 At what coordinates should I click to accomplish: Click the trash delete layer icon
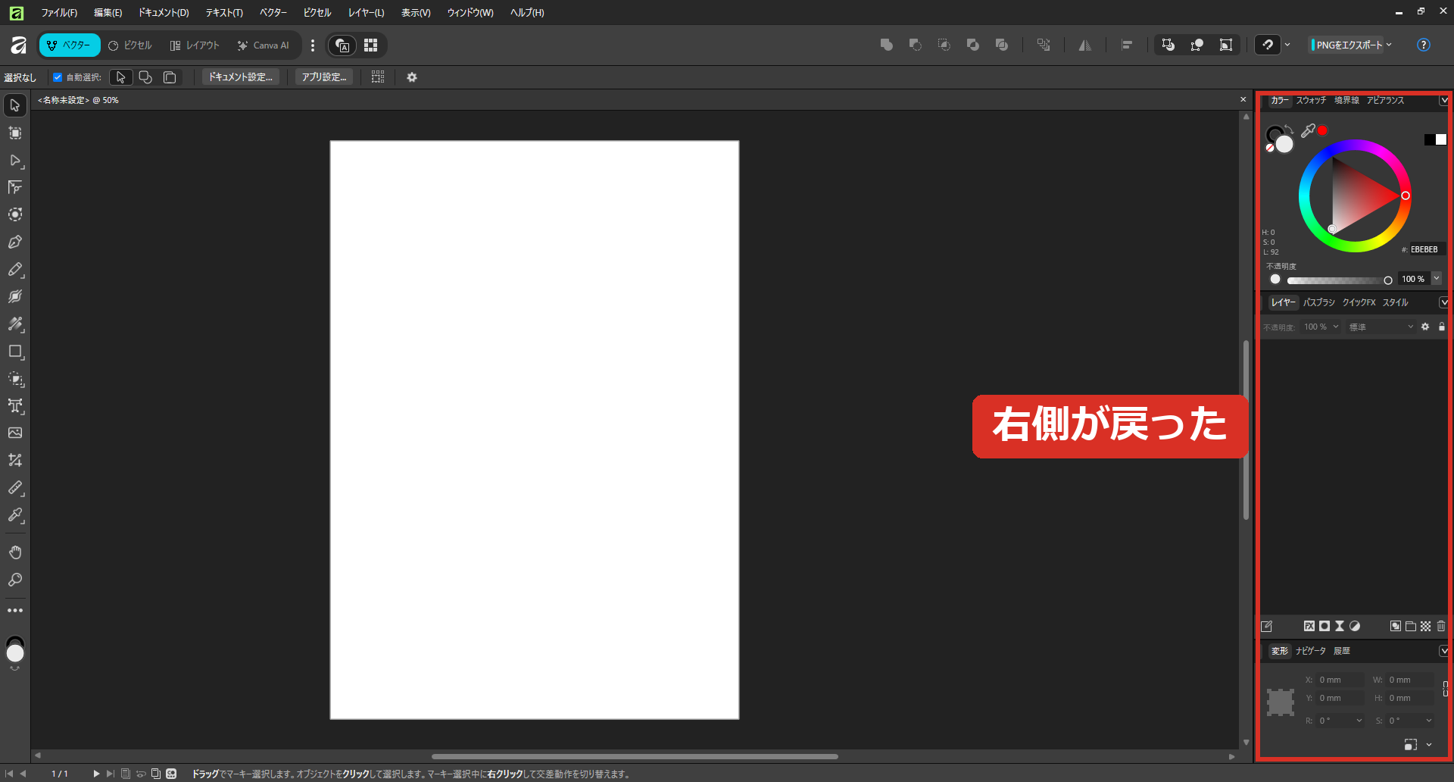click(1441, 626)
